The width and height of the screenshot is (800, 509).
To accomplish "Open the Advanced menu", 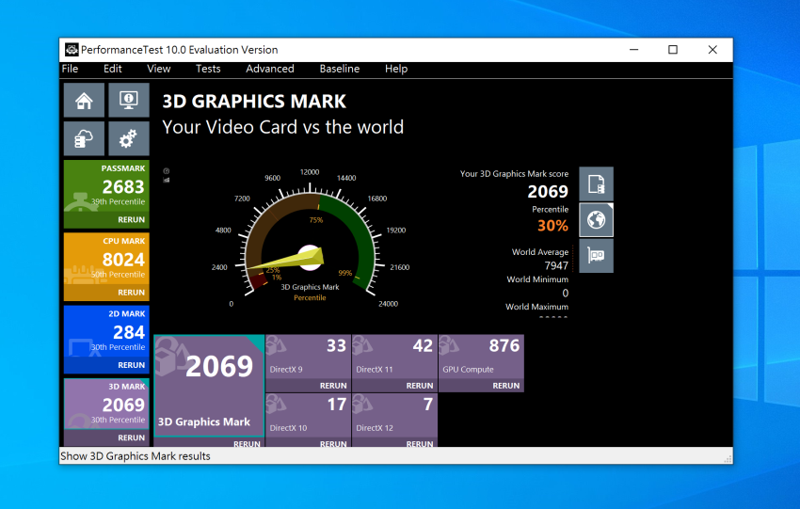I will coord(270,69).
